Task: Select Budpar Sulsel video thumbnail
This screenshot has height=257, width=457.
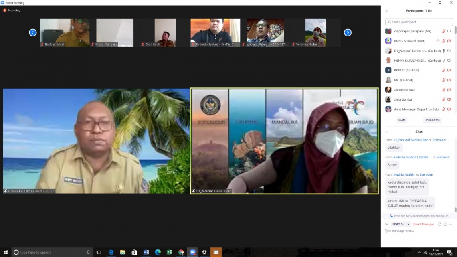Action: 65,32
